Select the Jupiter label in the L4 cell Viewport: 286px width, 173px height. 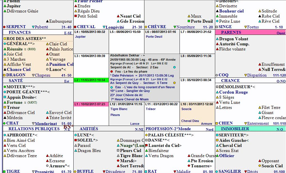tap(80, 37)
